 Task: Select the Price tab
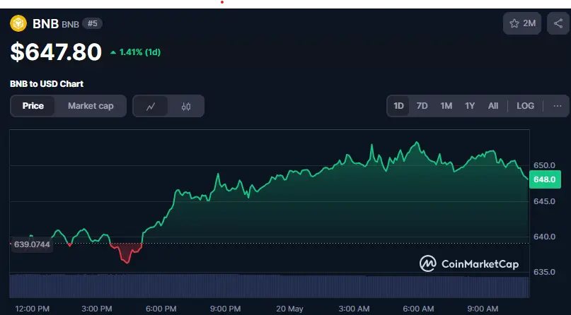click(33, 106)
